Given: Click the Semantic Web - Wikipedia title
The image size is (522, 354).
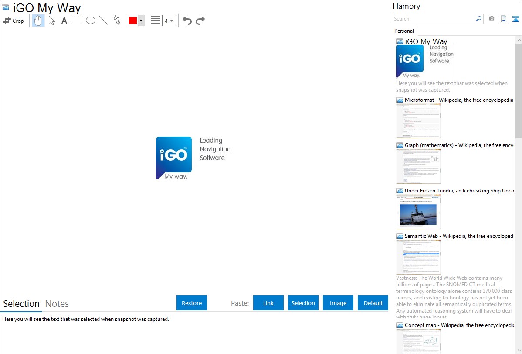Looking at the screenshot, I should coord(459,236).
